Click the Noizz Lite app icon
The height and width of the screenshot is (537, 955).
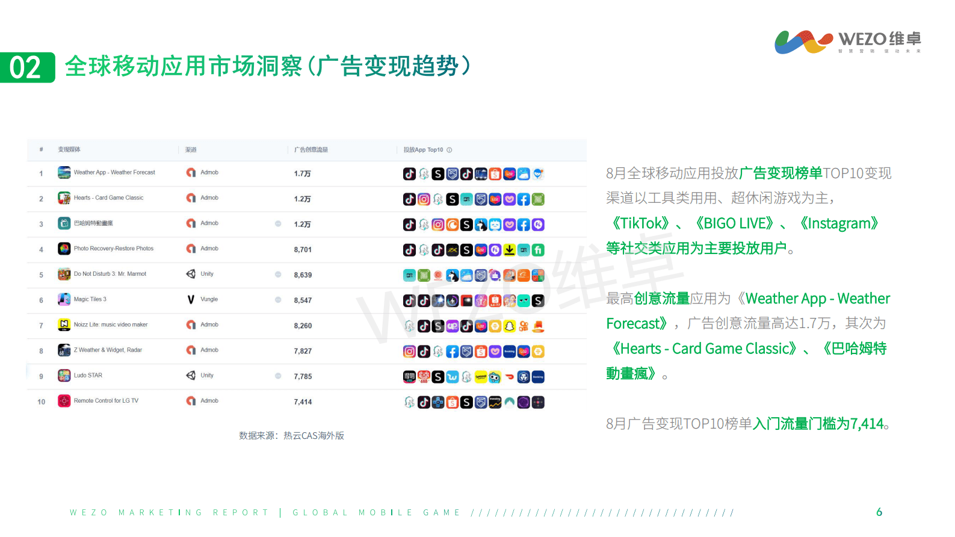64,324
